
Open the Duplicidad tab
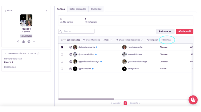[x=96, y=9]
